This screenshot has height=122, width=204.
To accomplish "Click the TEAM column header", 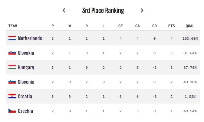I will click(x=13, y=26).
